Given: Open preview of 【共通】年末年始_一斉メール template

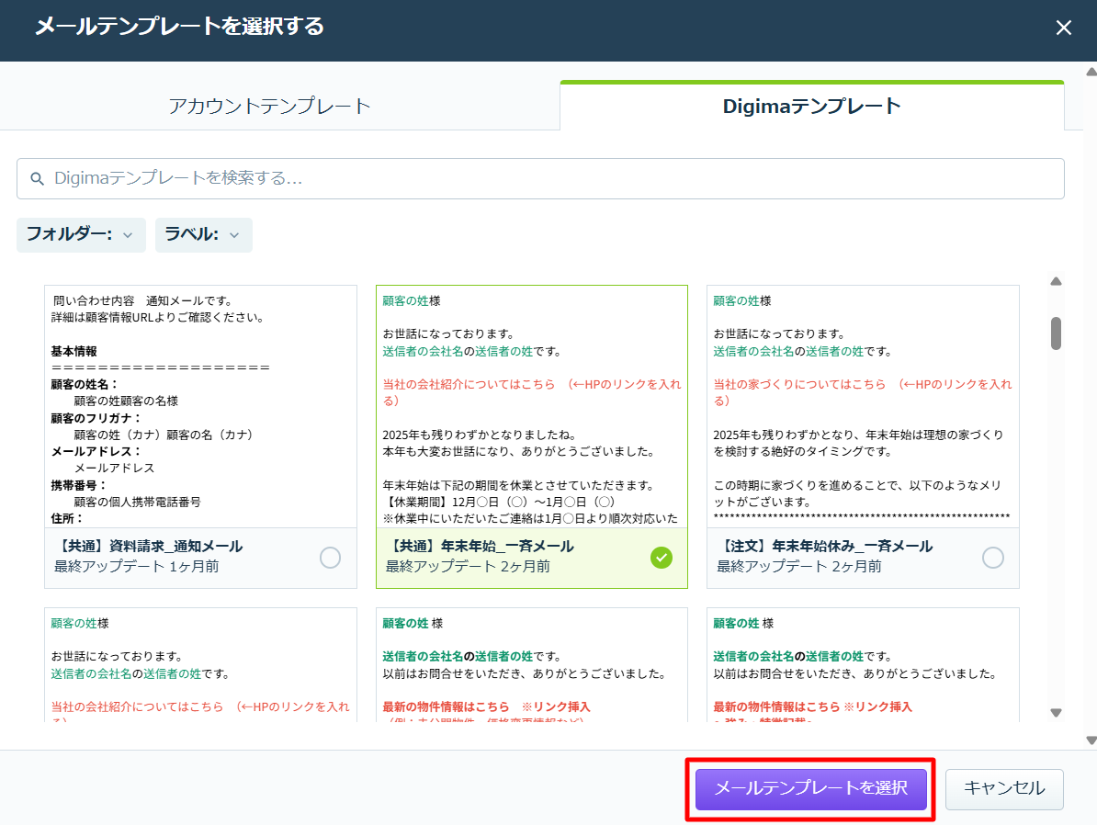Looking at the screenshot, I should 532,407.
